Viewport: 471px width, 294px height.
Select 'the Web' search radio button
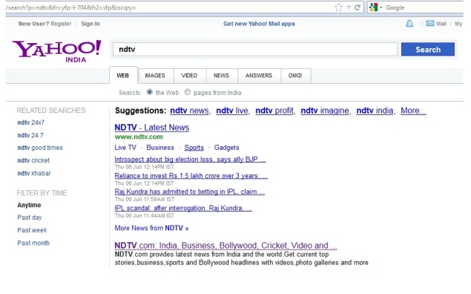click(149, 92)
